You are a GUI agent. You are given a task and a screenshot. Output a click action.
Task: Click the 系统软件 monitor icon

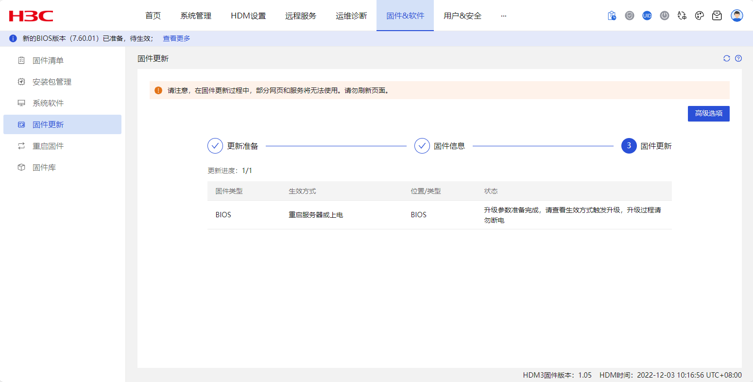click(21, 103)
